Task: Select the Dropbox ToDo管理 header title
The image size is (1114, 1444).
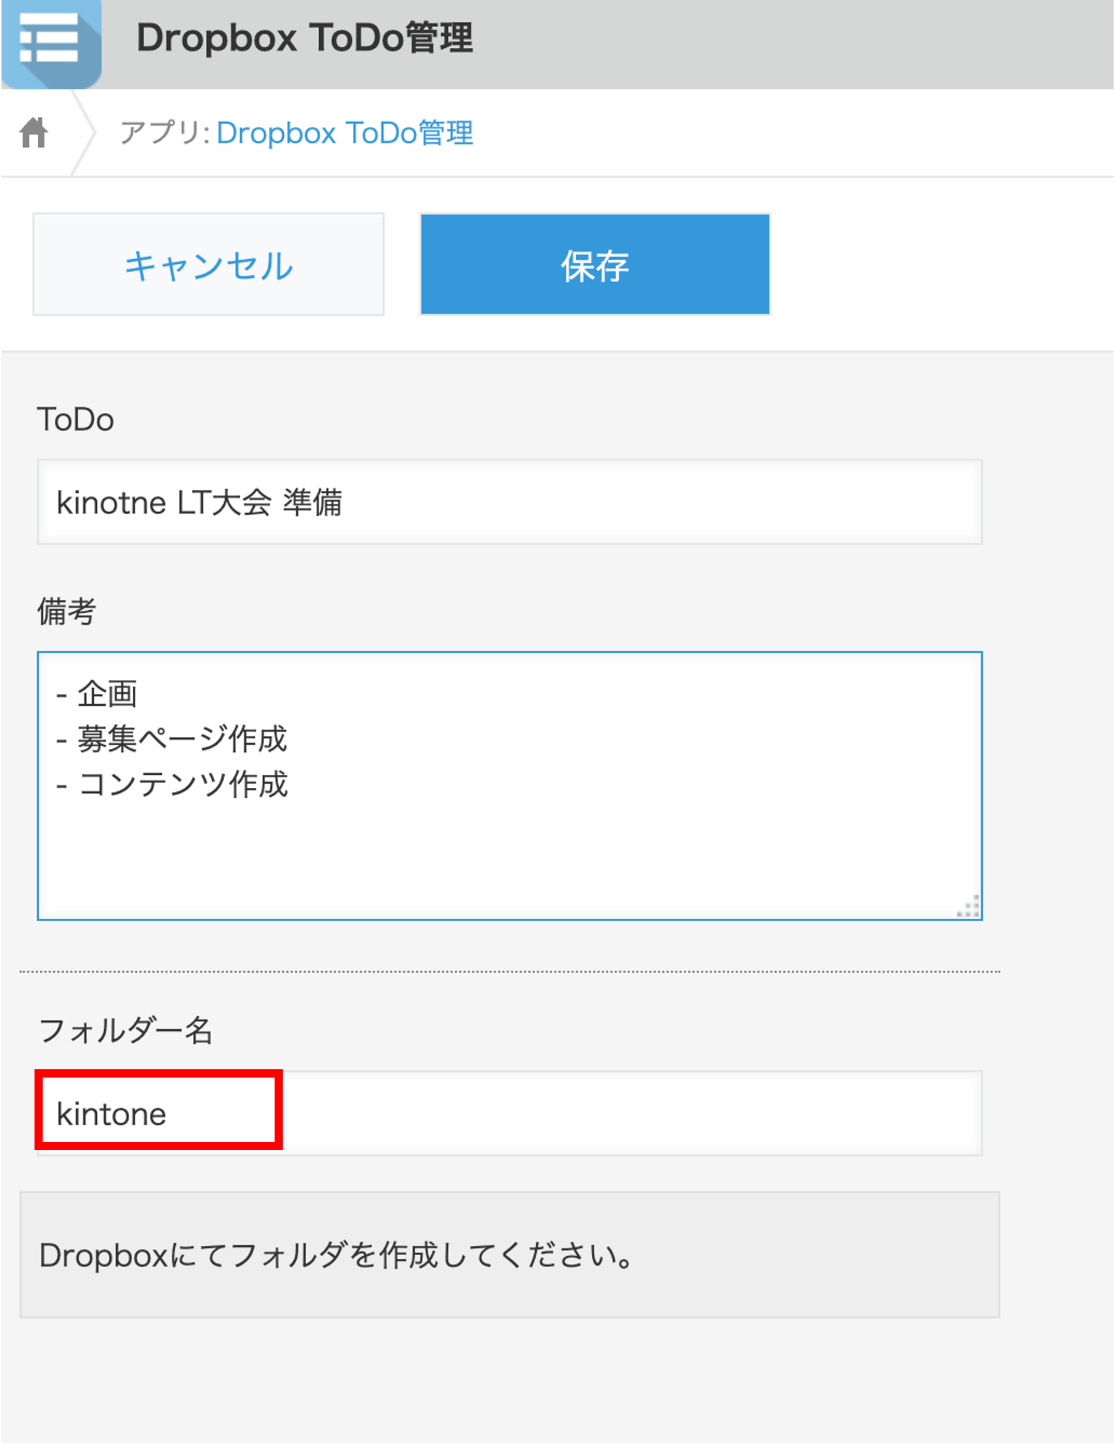Action: pyautogui.click(x=304, y=38)
